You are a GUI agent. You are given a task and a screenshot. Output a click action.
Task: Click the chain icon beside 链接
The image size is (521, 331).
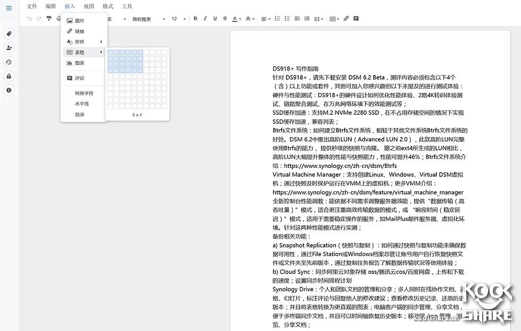(70, 31)
